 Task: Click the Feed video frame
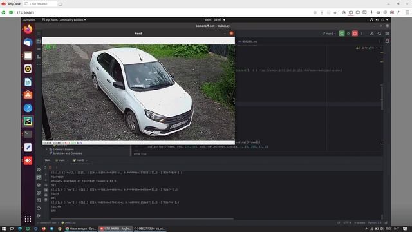pyautogui.click(x=138, y=93)
